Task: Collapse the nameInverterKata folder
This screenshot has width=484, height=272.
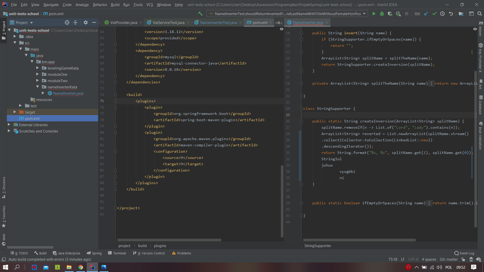Action: pyautogui.click(x=38, y=87)
